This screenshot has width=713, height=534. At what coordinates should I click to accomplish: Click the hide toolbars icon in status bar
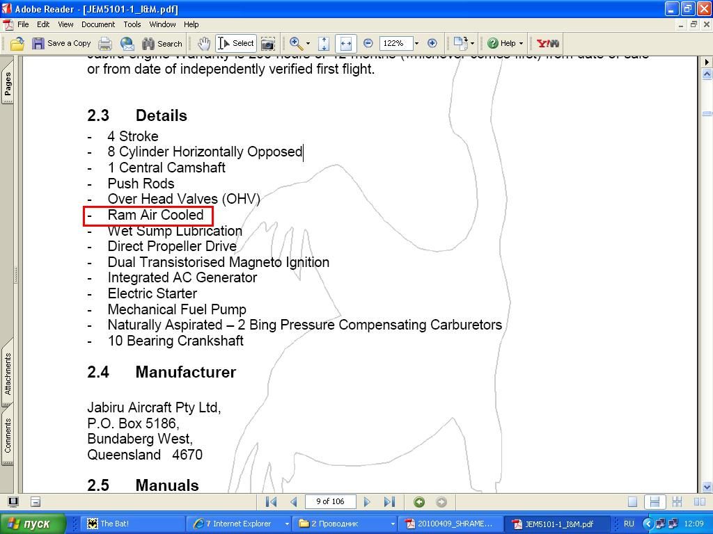36,502
